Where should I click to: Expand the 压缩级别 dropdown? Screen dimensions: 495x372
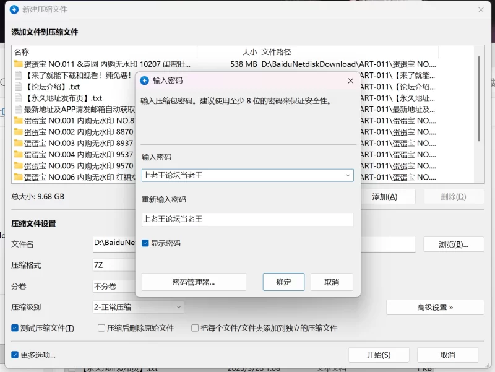click(178, 306)
